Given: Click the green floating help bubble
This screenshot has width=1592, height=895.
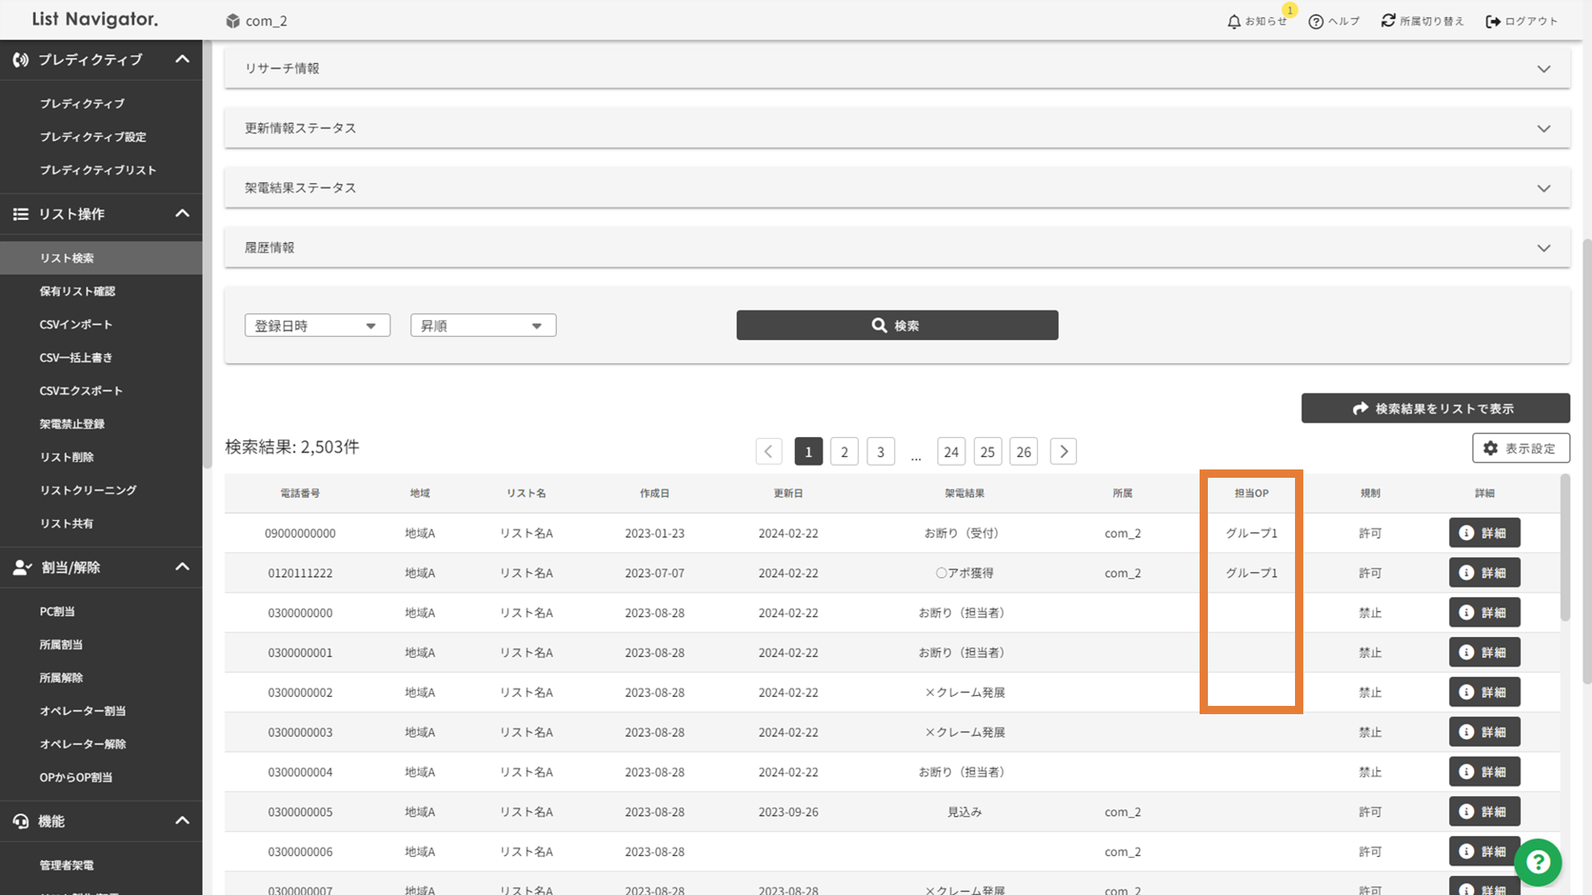Looking at the screenshot, I should pyautogui.click(x=1537, y=863).
